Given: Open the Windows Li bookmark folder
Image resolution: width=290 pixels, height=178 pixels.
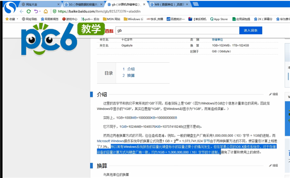Looking at the screenshot, I should (133, 19).
